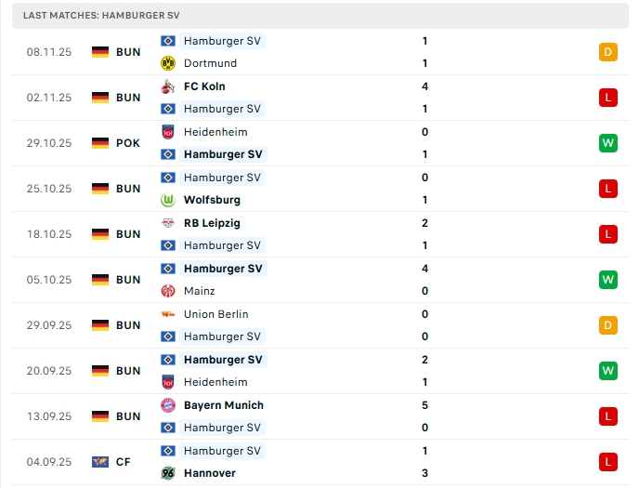The image size is (639, 488).
Task: Open the Bayern Munich team link
Action: (223, 405)
